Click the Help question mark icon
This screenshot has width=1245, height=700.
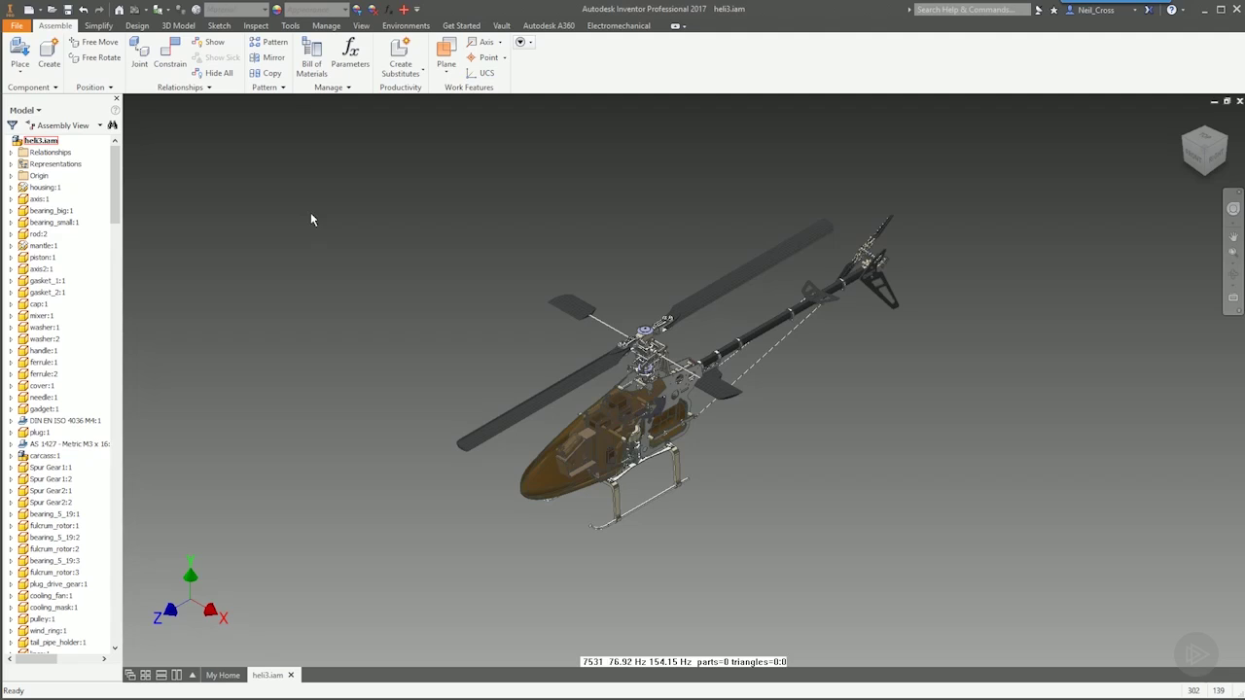point(1171,10)
